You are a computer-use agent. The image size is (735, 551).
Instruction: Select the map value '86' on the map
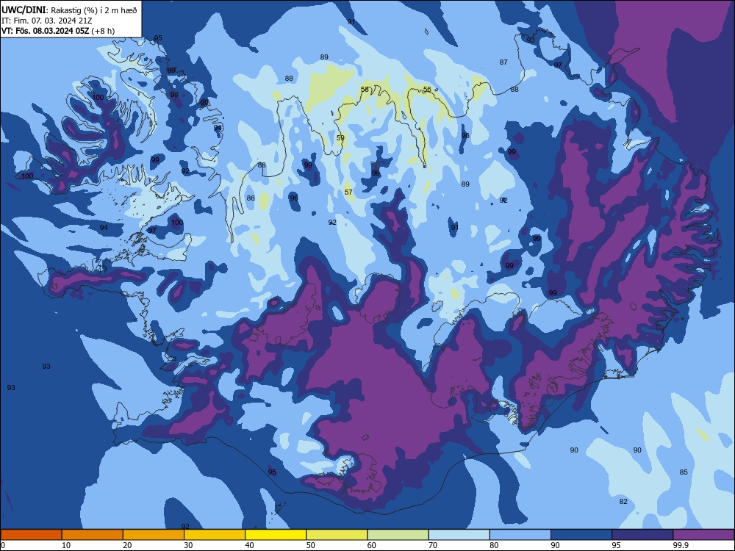point(251,198)
